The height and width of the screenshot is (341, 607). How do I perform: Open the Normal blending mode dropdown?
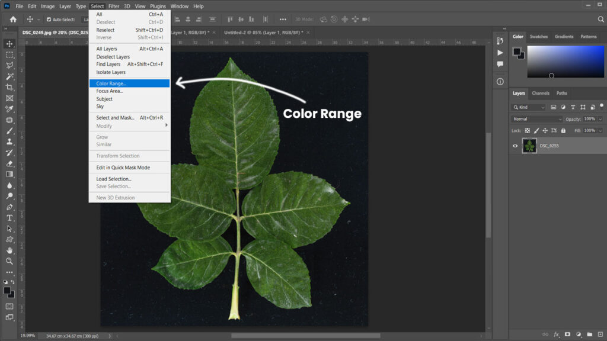(537, 119)
